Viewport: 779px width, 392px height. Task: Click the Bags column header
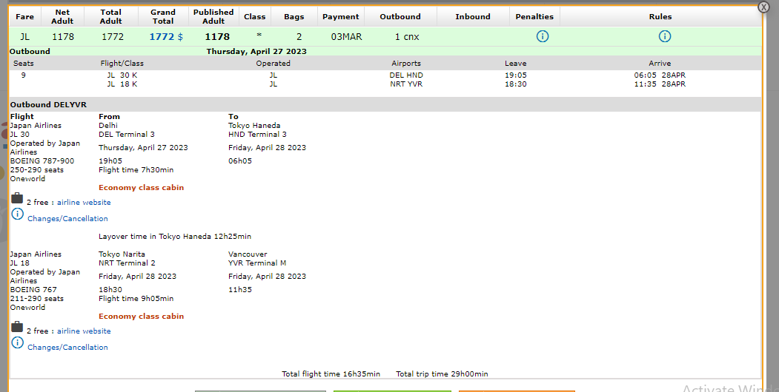[x=293, y=16]
